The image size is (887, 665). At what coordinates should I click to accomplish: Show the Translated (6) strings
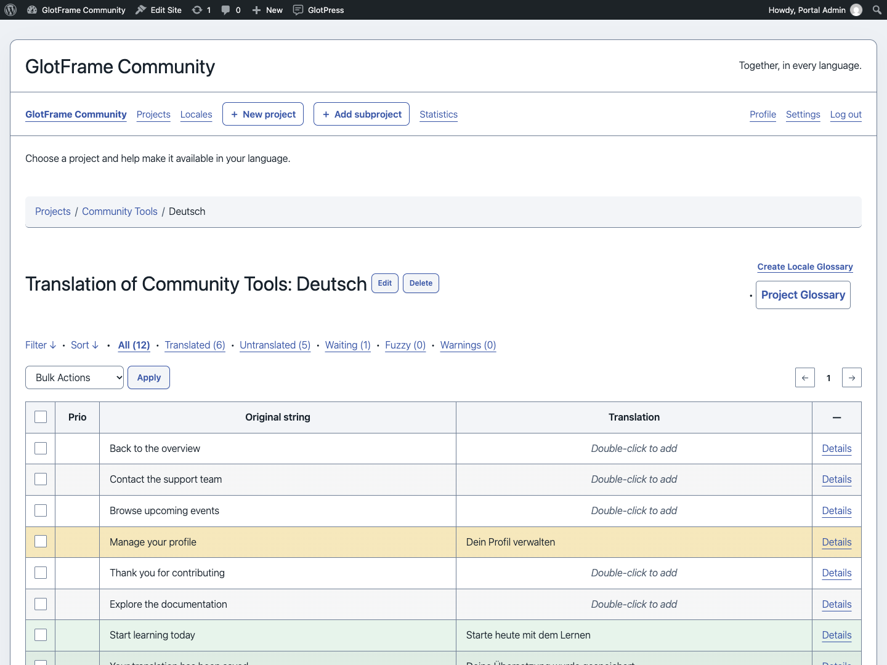pyautogui.click(x=195, y=345)
